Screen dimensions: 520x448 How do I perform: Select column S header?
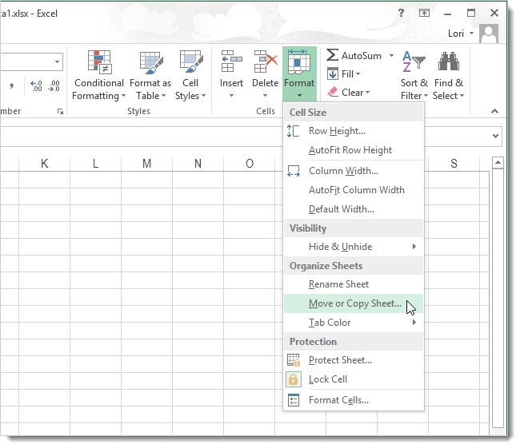coord(454,163)
